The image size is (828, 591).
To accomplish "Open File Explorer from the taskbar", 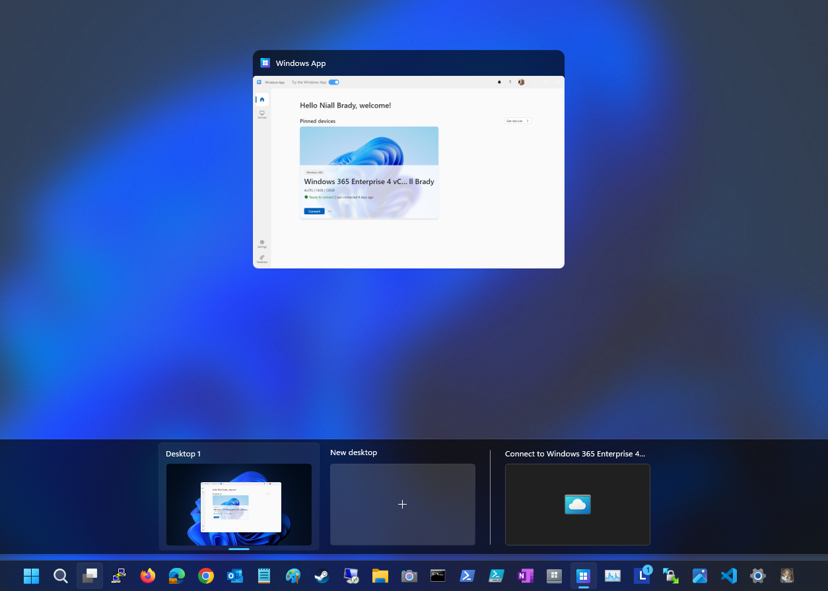I will coord(380,576).
